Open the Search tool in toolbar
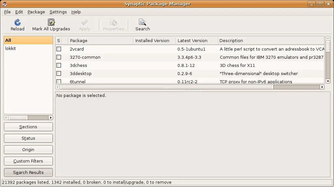Image resolution: width=334 pixels, height=187 pixels. point(143,23)
